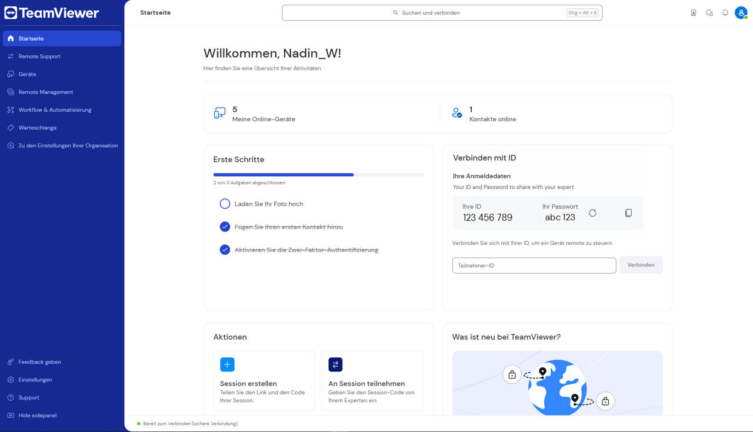
Task: Click the Erste Schritte progress bar
Action: 318,175
